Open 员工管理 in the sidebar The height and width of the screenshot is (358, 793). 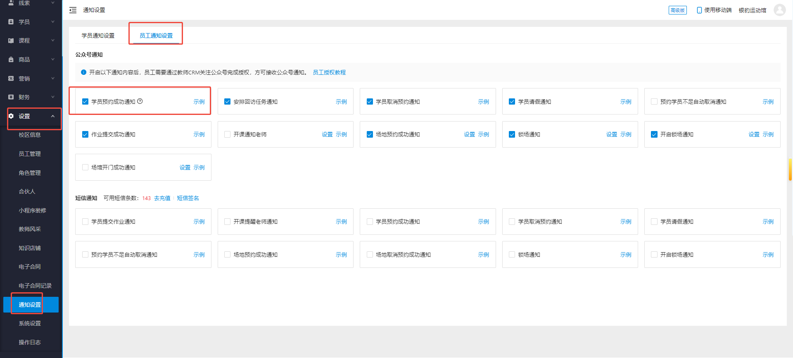pos(30,154)
